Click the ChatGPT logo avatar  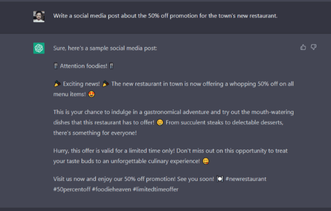click(39, 48)
